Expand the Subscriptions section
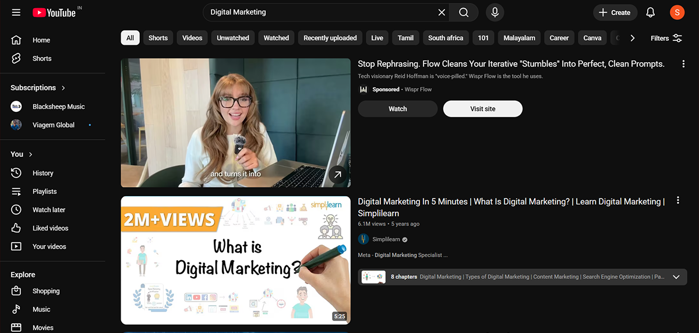This screenshot has width=699, height=333. click(38, 87)
